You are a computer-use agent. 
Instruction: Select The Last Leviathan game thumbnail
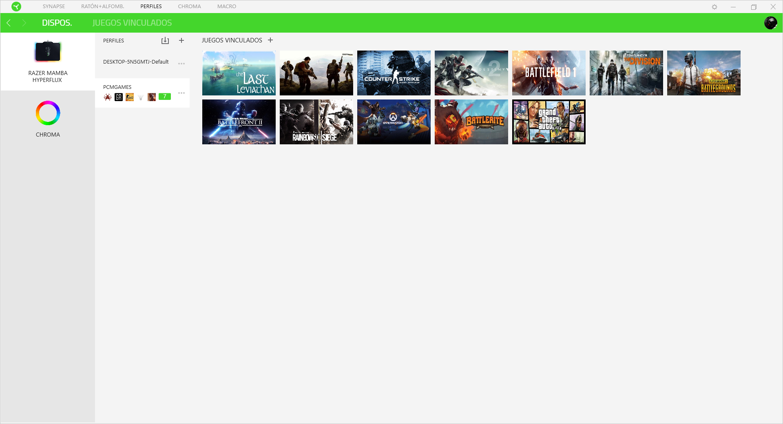pos(239,73)
